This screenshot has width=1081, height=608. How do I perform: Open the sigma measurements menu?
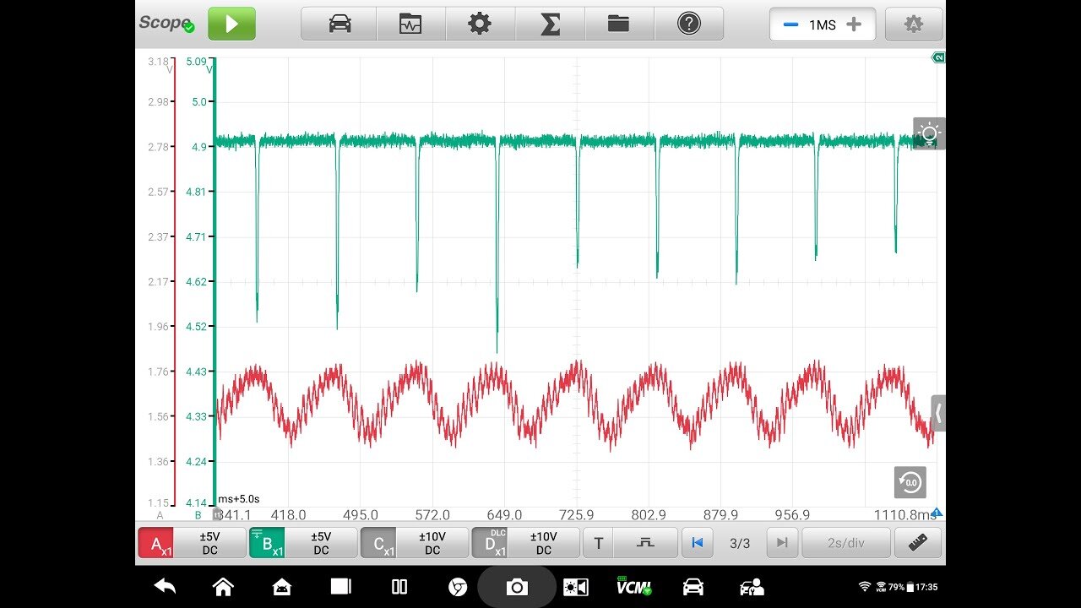coord(550,24)
